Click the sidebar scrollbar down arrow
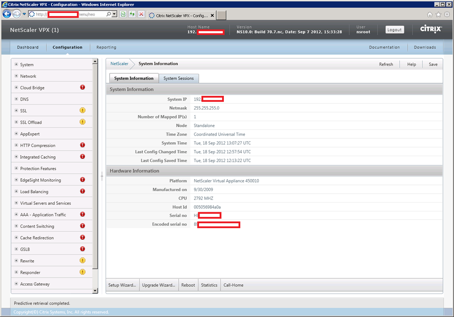The height and width of the screenshot is (317, 454). click(95, 291)
